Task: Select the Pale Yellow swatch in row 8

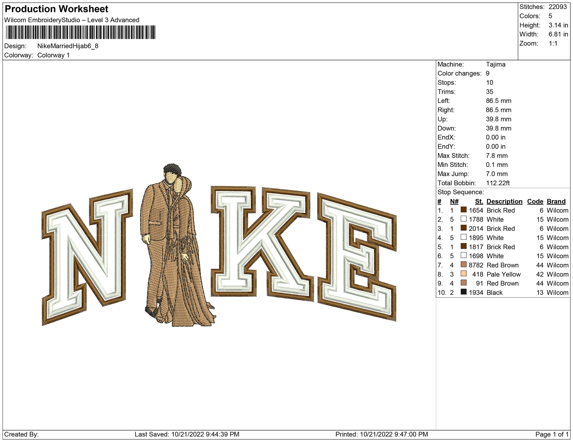Action: (463, 274)
